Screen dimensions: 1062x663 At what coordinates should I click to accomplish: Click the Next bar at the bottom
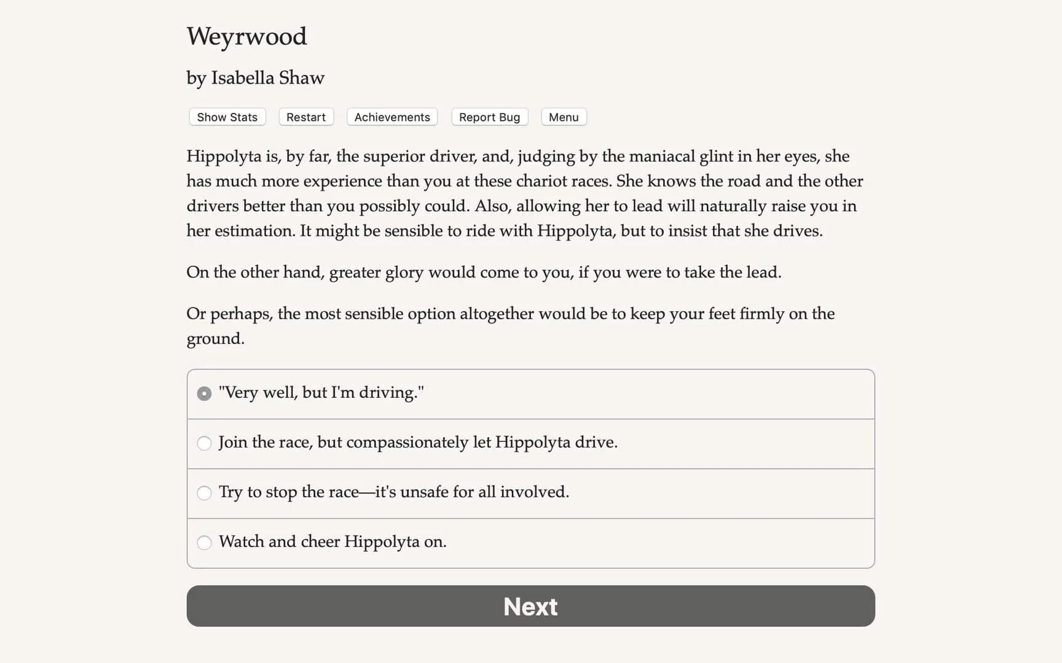pyautogui.click(x=530, y=607)
